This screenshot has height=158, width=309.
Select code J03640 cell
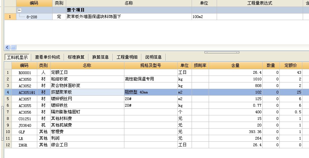(x=24, y=125)
